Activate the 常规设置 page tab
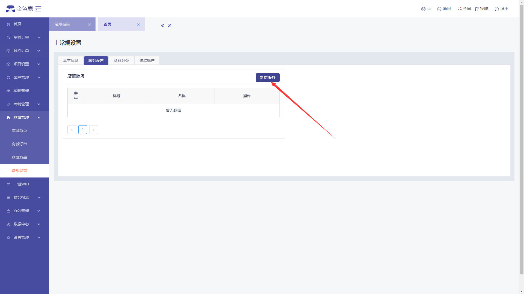This screenshot has height=294, width=524. 72,24
